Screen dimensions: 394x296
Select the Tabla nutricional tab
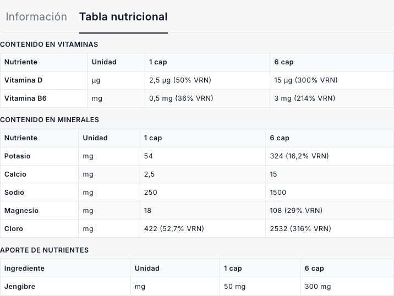click(x=123, y=17)
